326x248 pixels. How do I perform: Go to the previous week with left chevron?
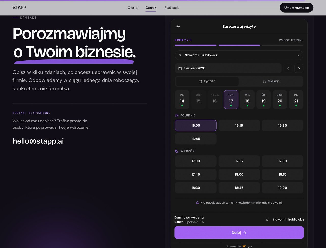[288, 68]
